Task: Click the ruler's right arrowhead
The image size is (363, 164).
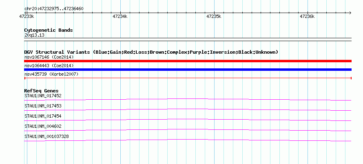Action: tap(350, 13)
